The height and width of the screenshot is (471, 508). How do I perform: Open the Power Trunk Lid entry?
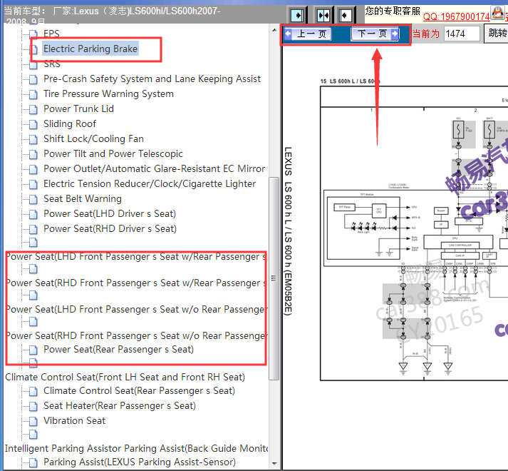click(x=78, y=108)
